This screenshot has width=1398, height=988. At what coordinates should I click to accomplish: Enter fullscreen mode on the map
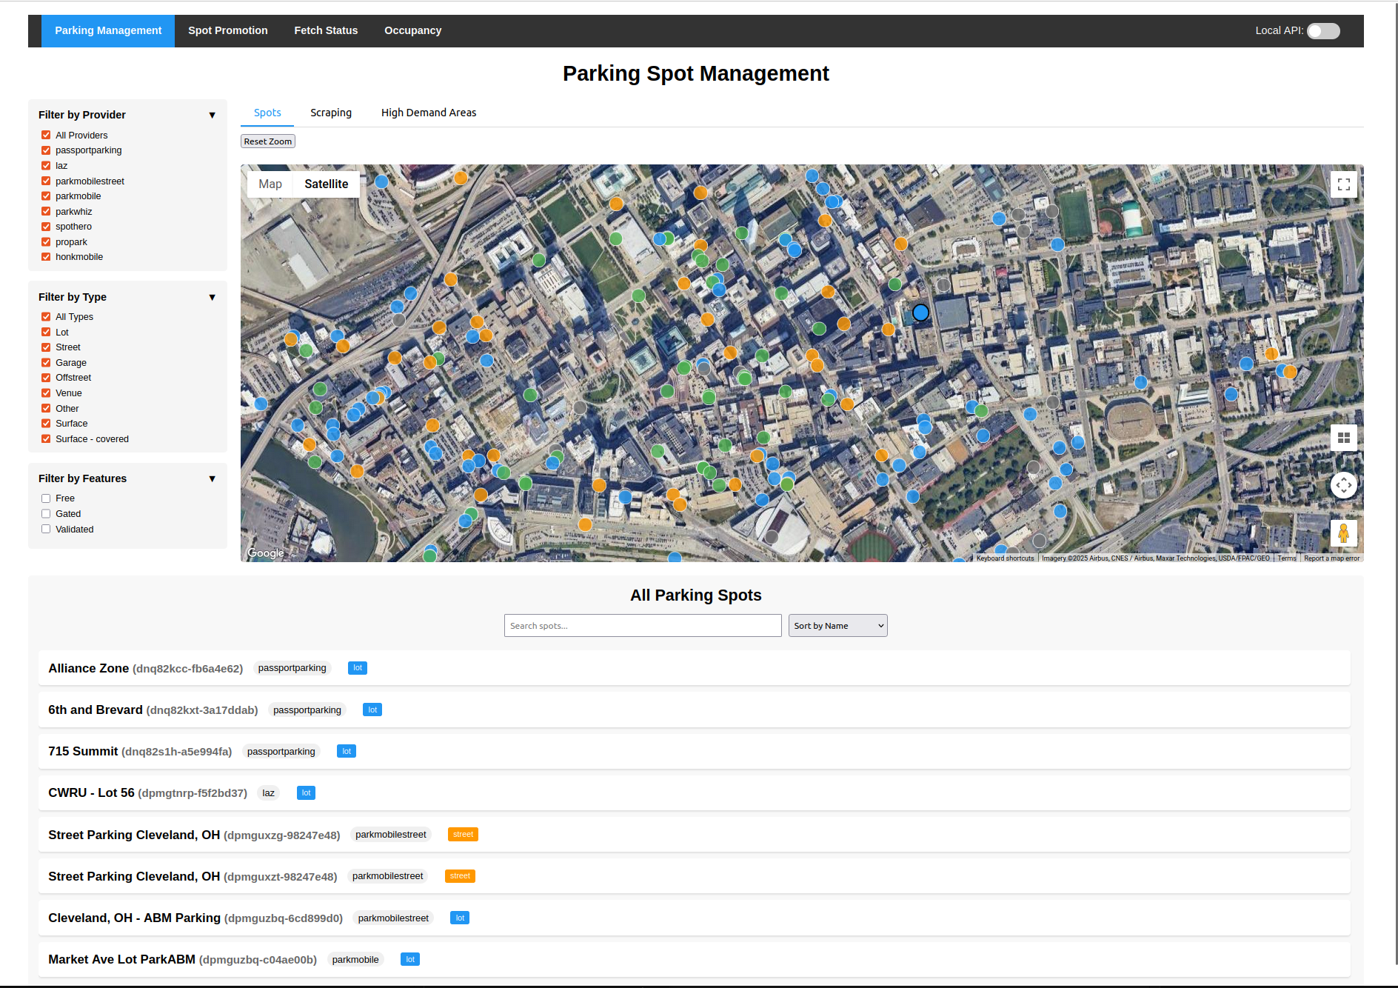1343,184
